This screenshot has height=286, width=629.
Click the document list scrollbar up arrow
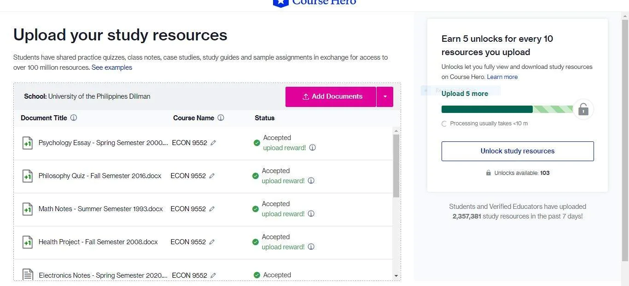click(396, 131)
